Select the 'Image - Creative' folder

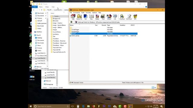click(x=58, y=23)
